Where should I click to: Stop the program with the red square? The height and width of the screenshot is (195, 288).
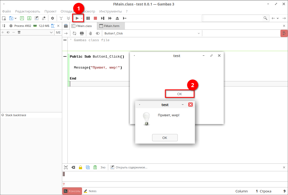95,18
